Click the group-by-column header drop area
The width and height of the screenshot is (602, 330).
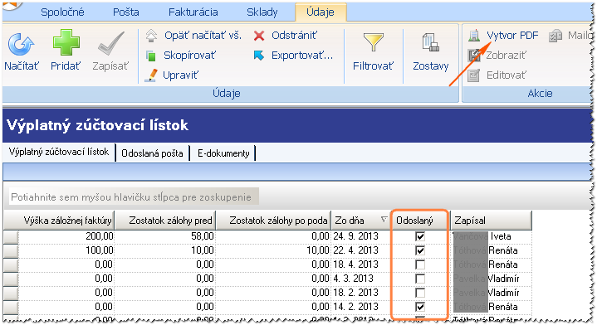coord(134,197)
